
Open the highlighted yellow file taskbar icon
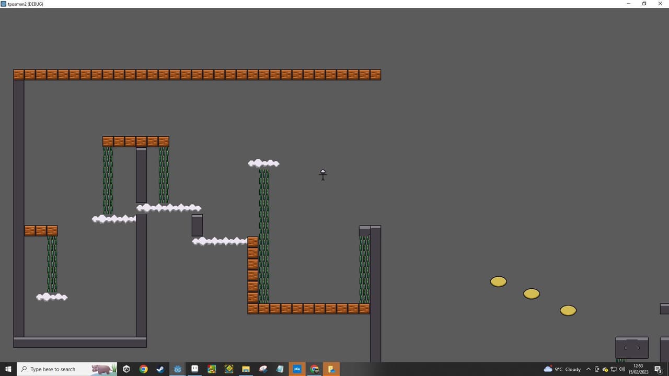331,369
